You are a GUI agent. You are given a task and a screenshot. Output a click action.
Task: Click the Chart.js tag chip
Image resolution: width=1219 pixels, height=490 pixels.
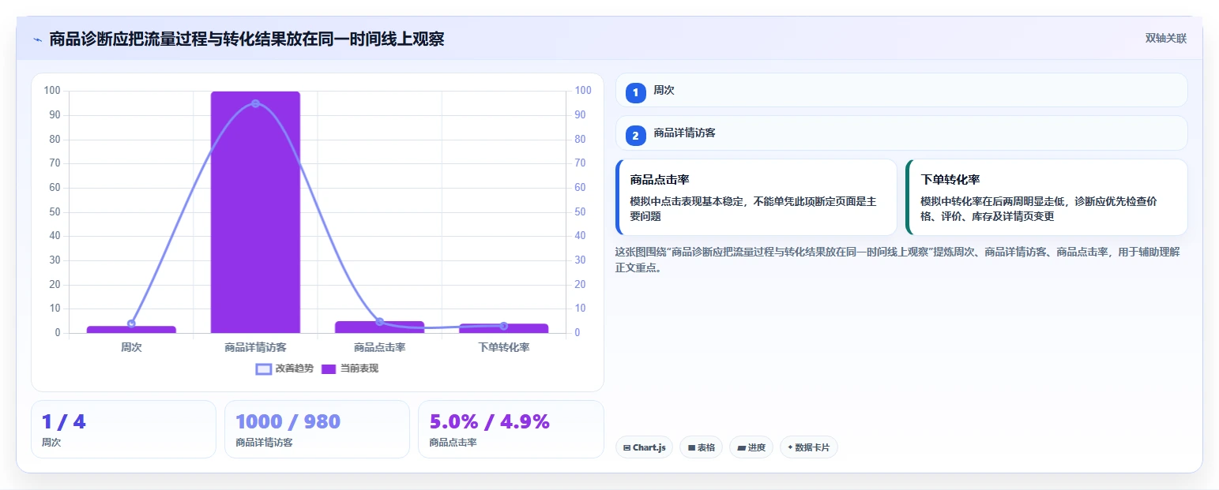(644, 447)
